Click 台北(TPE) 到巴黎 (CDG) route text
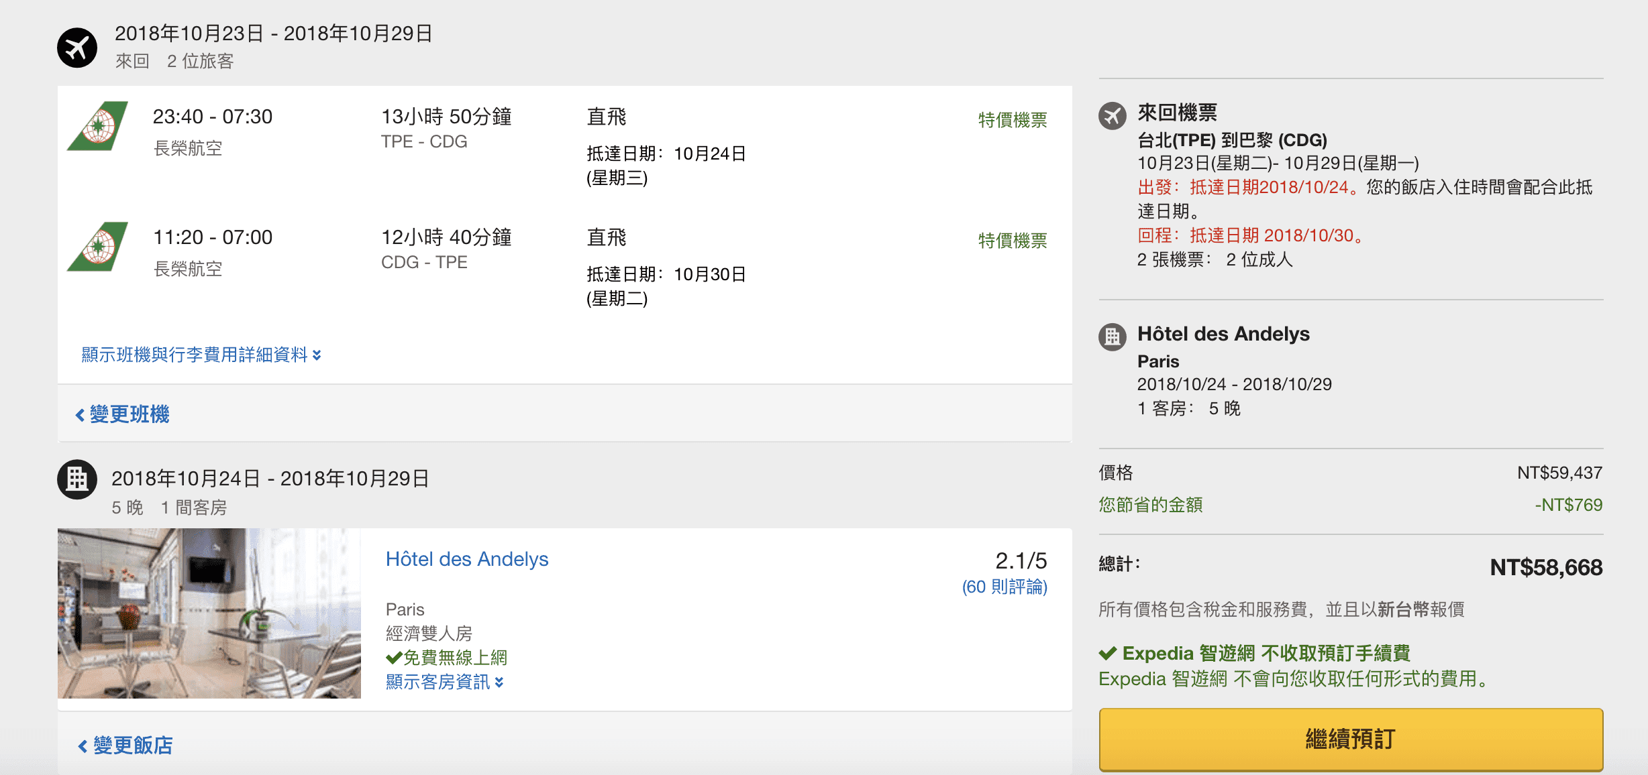Screen dimensions: 1648x775 point(1232,140)
